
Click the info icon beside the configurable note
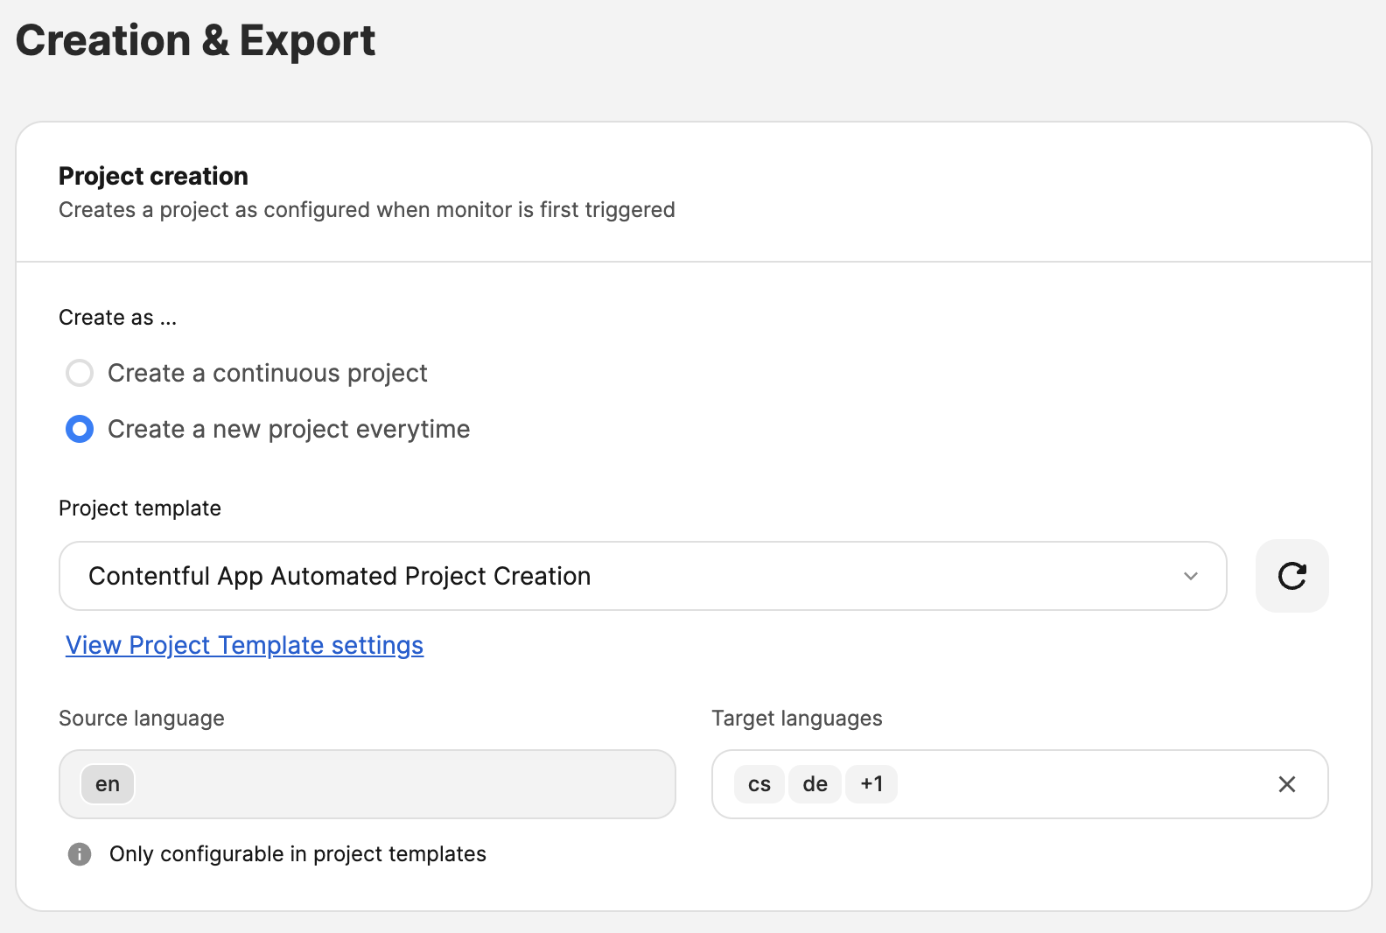(80, 854)
